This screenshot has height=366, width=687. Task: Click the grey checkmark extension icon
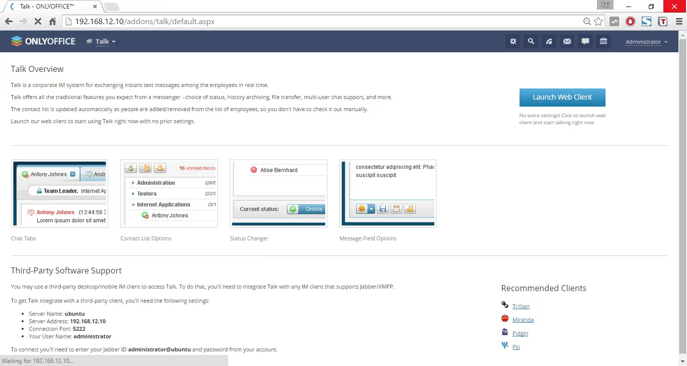click(614, 22)
